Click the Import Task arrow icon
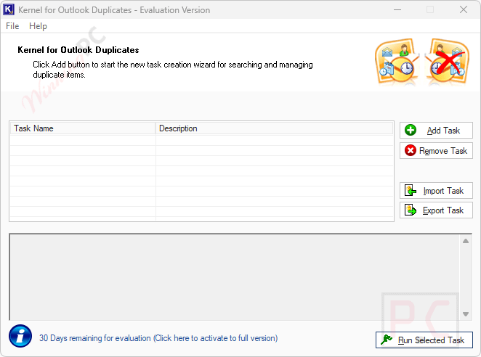The height and width of the screenshot is (357, 481). pos(410,190)
